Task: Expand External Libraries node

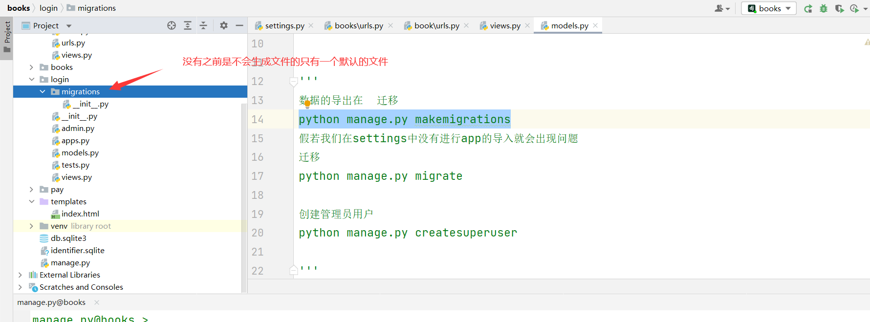Action: coord(20,275)
